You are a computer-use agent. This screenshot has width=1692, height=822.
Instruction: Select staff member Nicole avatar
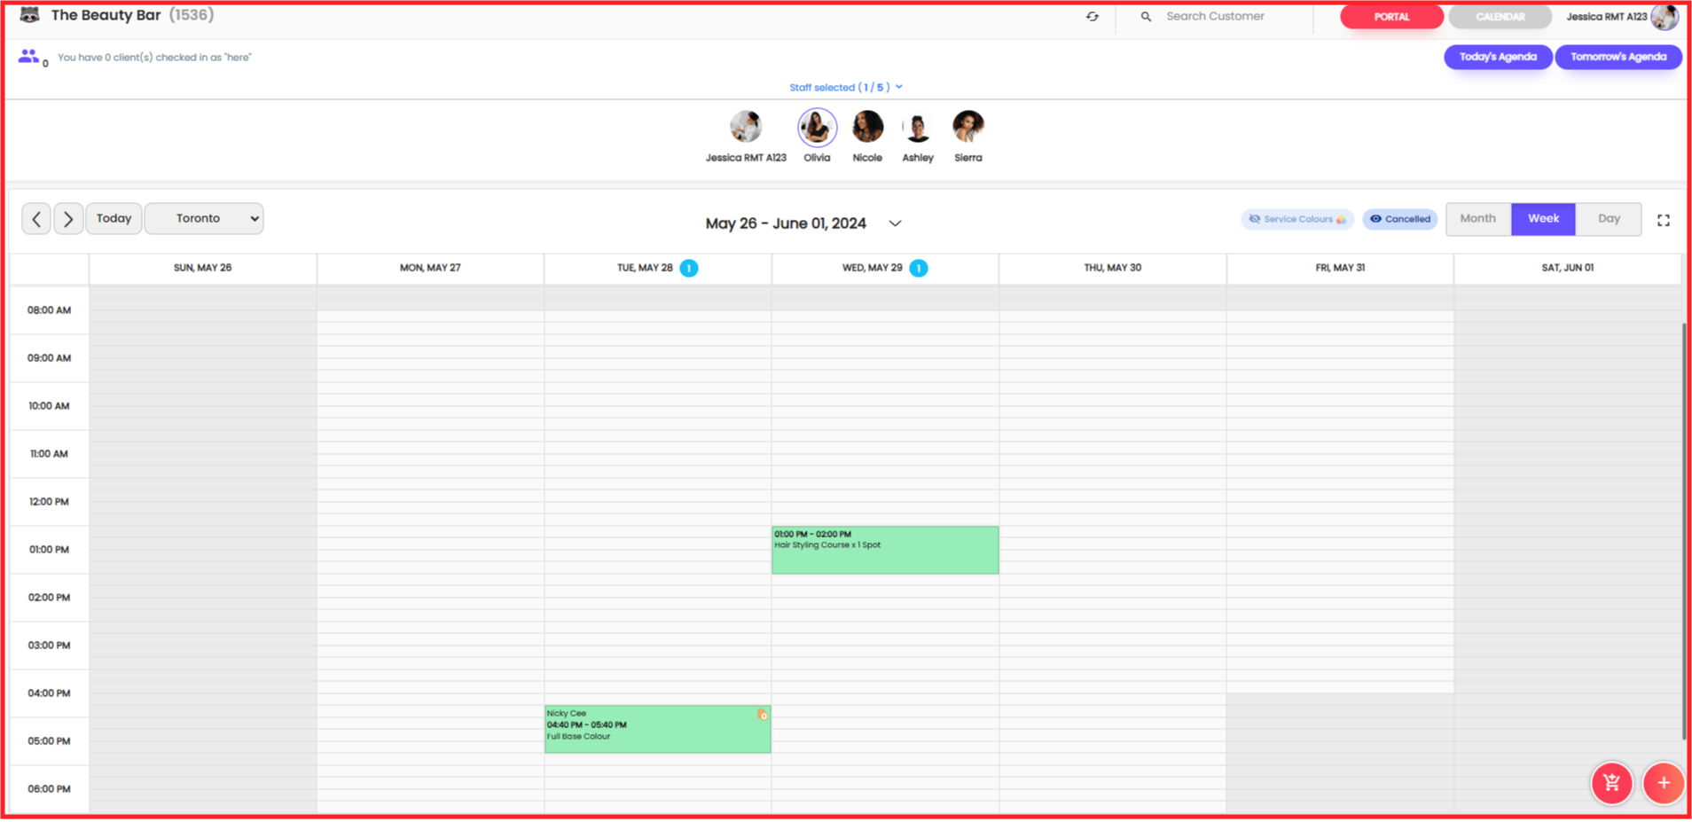(867, 127)
